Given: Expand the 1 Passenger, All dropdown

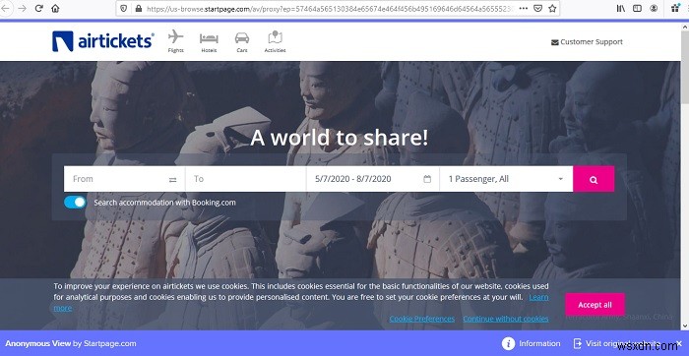Looking at the screenshot, I should pyautogui.click(x=506, y=179).
